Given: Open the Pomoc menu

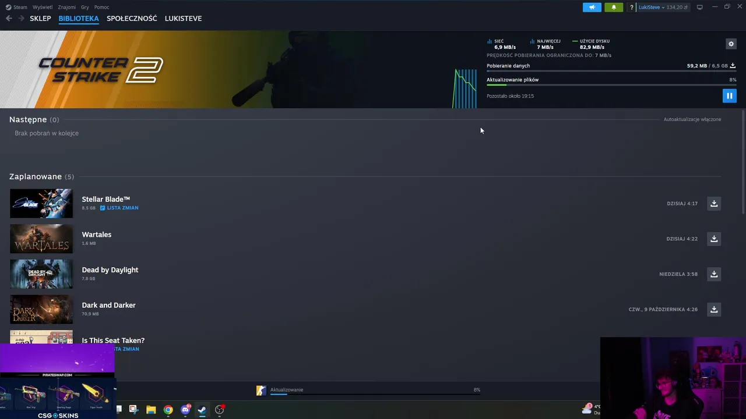Looking at the screenshot, I should pos(101,7).
